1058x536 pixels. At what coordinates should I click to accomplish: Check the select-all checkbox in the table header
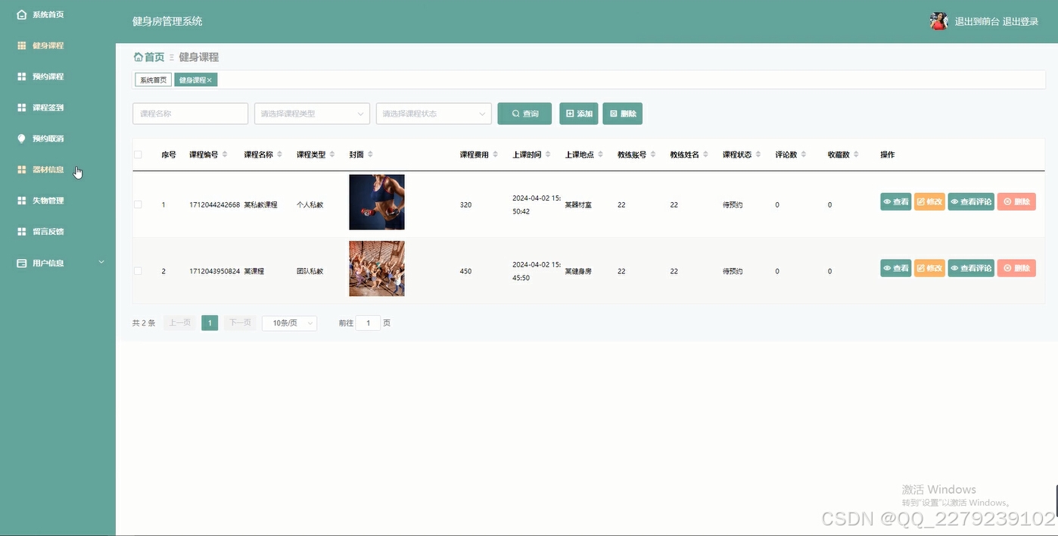[137, 154]
